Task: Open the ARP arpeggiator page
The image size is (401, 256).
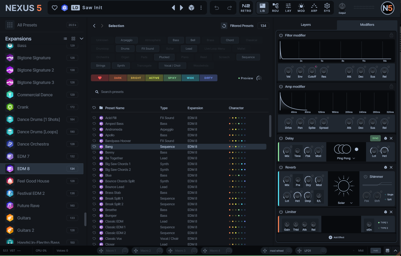Action: (314, 8)
